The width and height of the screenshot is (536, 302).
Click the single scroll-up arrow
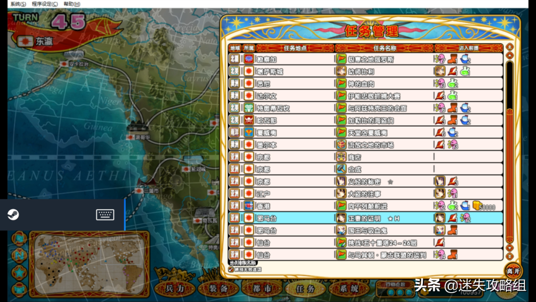510,56
